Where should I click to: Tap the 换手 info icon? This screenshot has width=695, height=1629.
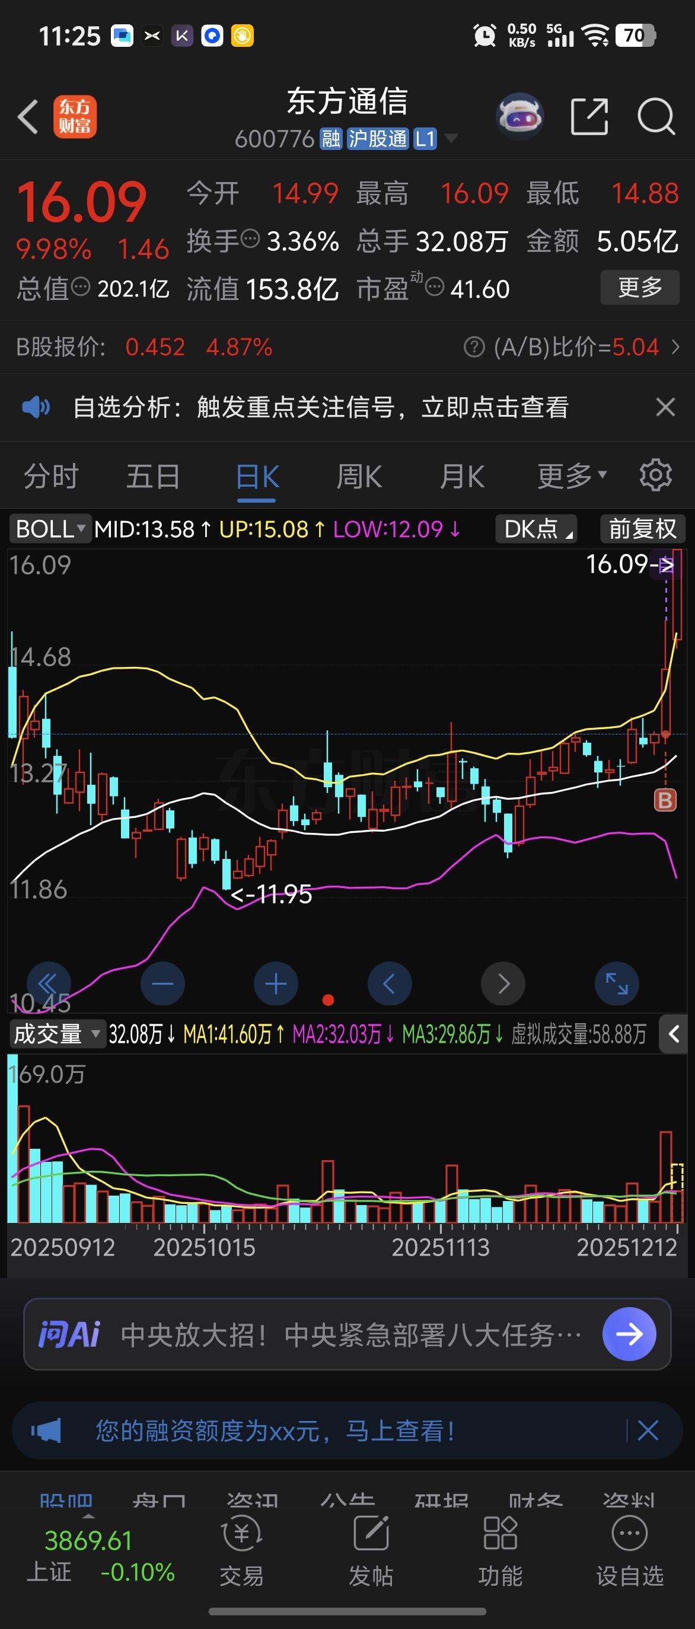[x=251, y=238]
